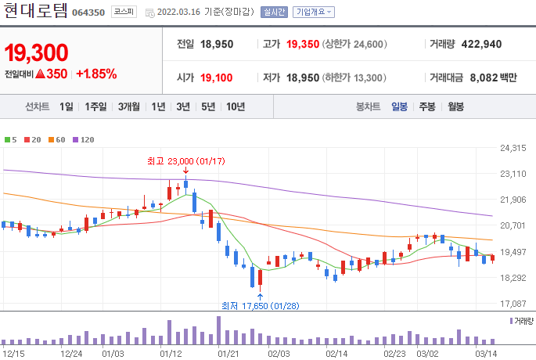Click the 고가 value 19,350
Image resolution: width=536 pixels, height=360 pixels.
click(x=303, y=44)
